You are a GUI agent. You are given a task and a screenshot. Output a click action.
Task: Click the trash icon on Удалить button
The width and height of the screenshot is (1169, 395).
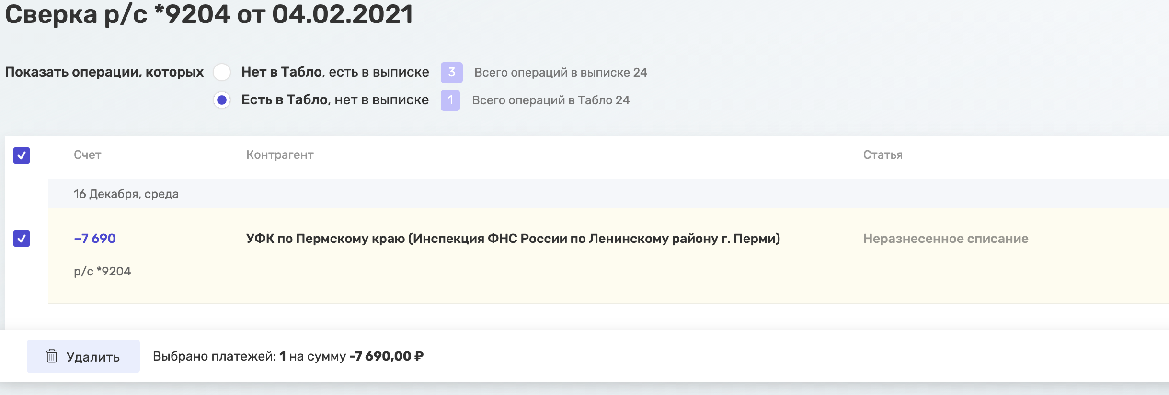click(52, 356)
